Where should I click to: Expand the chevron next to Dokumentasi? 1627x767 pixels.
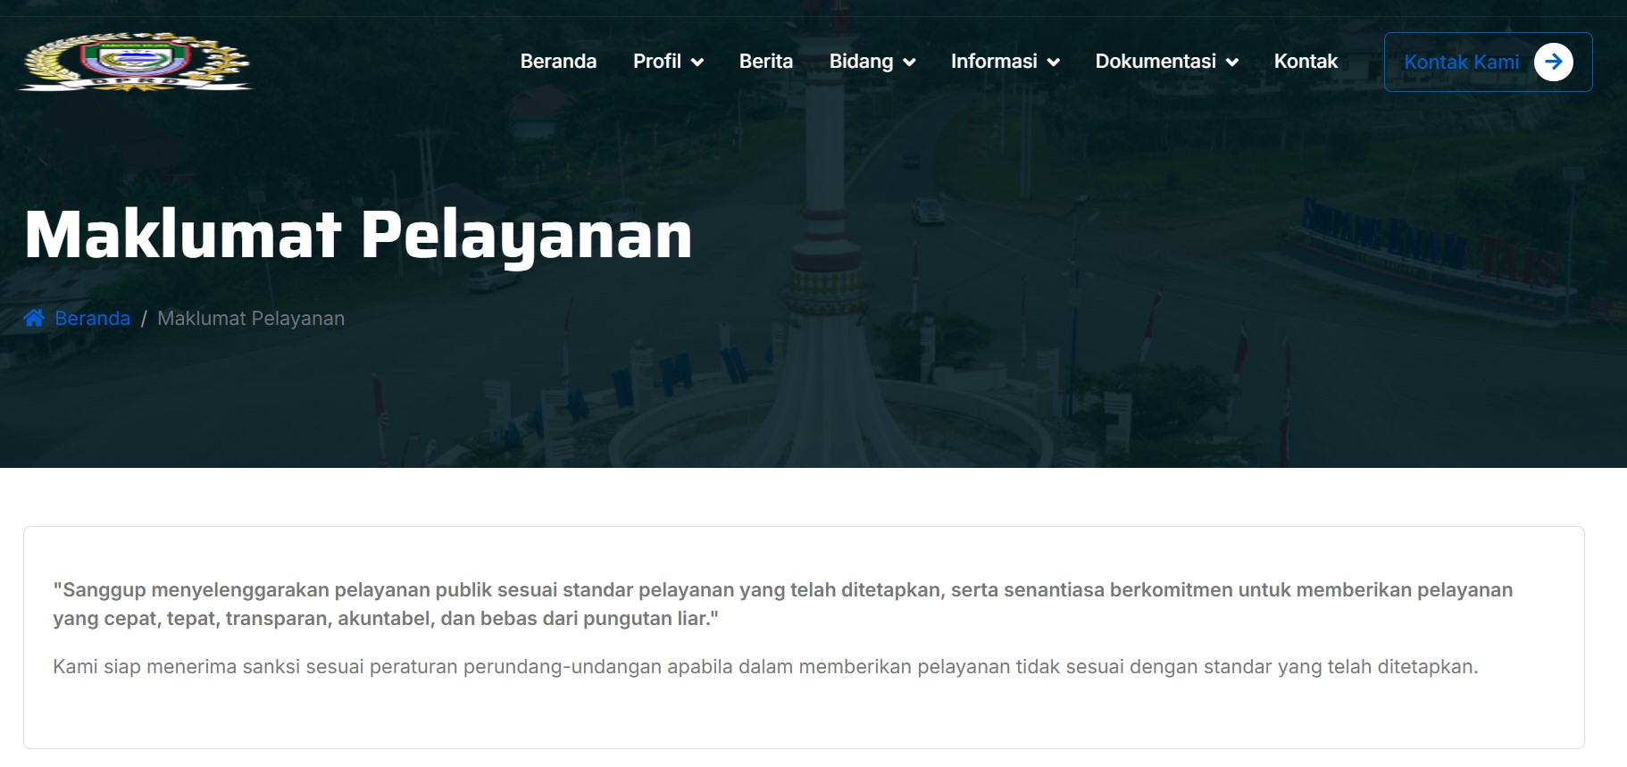point(1232,63)
